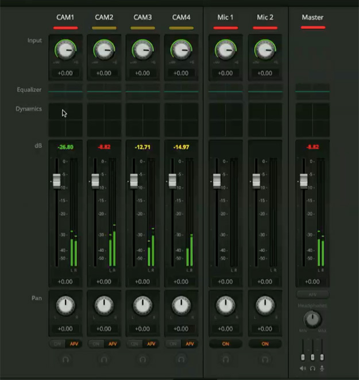This screenshot has height=380, width=359.
Task: Click the Mic 2 pan knob
Action: tap(265, 305)
